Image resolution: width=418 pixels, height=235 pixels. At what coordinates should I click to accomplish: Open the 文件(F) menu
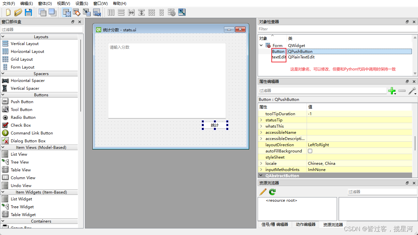click(x=9, y=3)
